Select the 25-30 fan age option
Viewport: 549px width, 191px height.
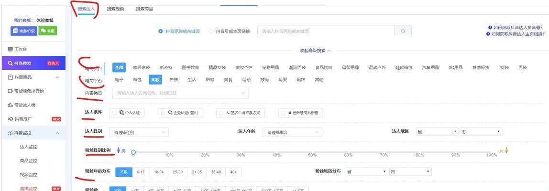coord(177,172)
